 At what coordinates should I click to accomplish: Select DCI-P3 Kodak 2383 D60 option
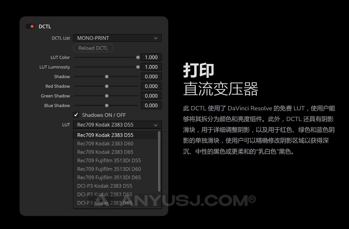115,194
